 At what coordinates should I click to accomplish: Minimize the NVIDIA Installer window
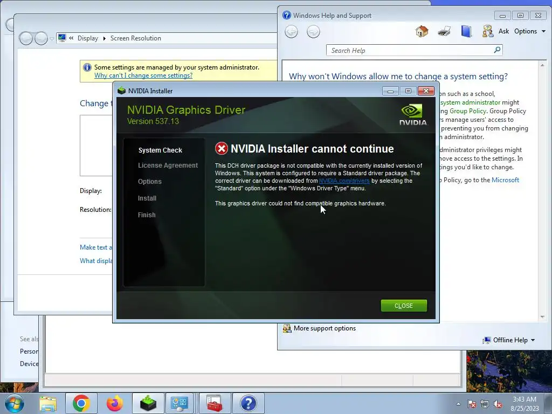click(x=390, y=91)
